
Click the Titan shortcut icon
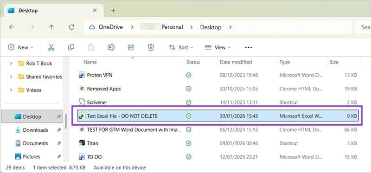point(82,143)
